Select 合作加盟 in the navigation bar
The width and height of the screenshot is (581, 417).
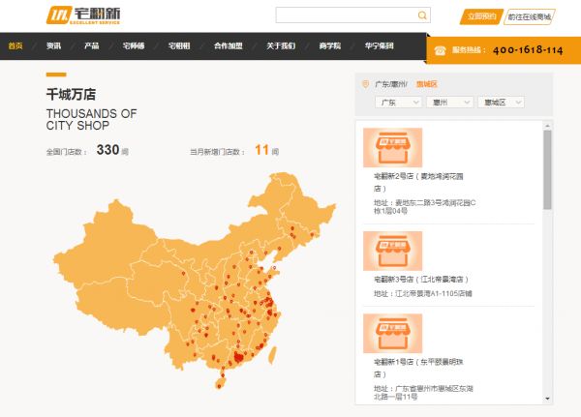228,45
